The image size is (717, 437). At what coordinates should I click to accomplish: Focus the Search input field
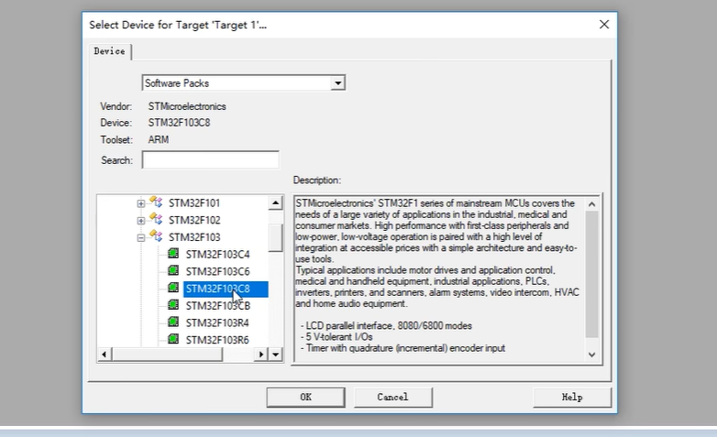point(210,160)
